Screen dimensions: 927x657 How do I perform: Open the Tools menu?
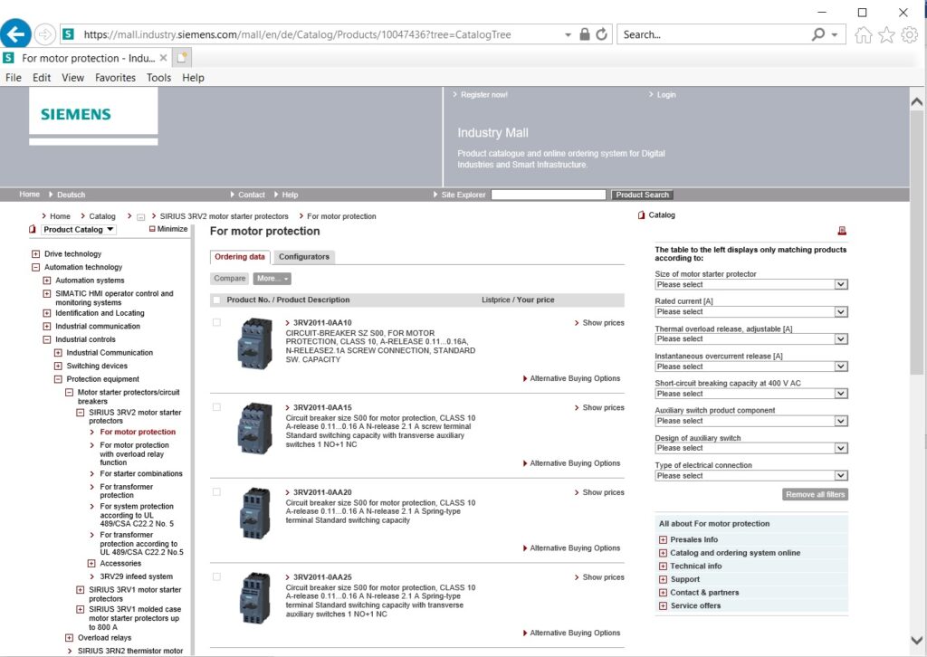point(158,78)
